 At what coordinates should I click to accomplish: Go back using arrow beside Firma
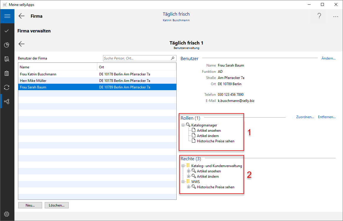pos(21,16)
